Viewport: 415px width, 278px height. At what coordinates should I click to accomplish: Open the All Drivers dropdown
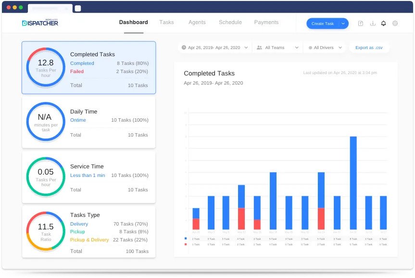pos(325,48)
